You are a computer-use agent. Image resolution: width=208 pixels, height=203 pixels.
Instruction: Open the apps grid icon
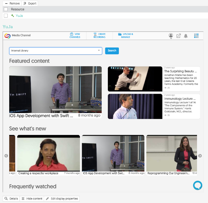196,36
